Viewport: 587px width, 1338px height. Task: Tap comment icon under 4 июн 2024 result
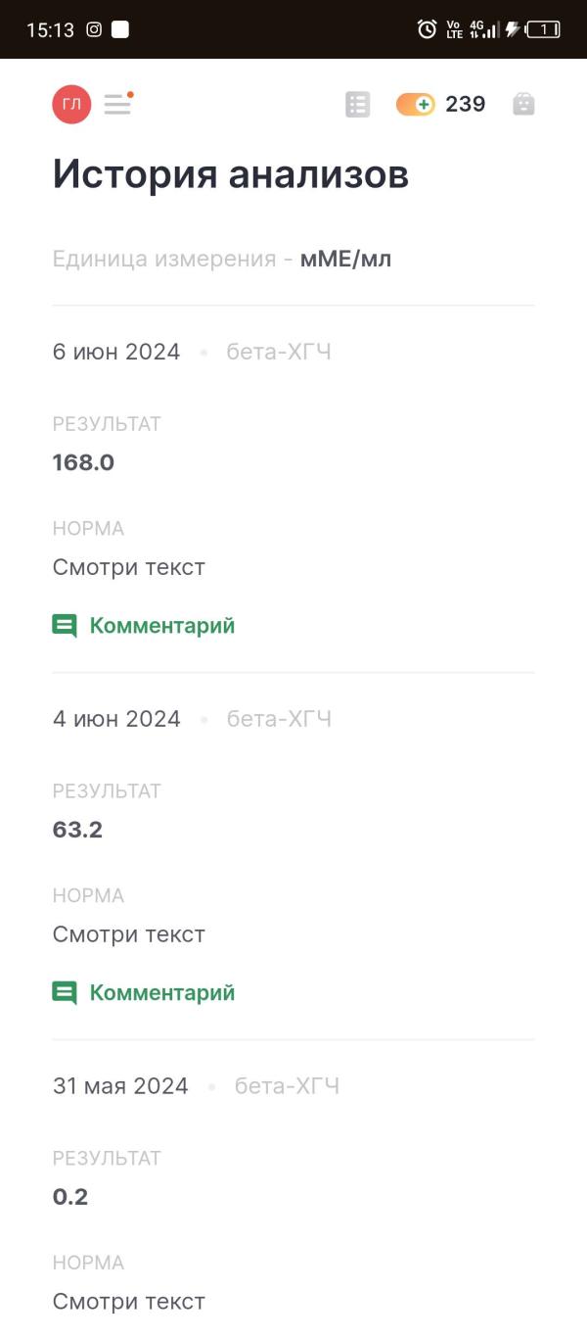[x=65, y=993]
